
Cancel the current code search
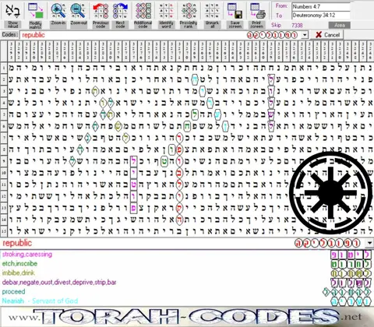(327, 35)
